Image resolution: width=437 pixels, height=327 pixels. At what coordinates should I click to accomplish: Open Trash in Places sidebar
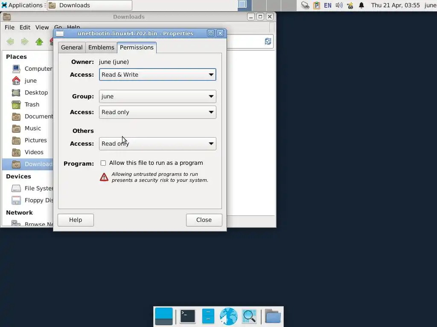click(28, 105)
